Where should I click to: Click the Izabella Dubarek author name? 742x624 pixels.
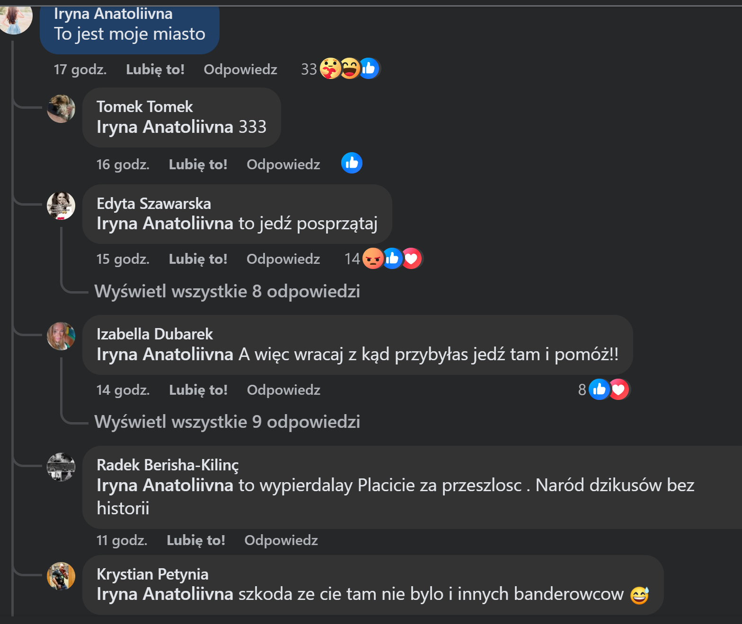point(155,334)
